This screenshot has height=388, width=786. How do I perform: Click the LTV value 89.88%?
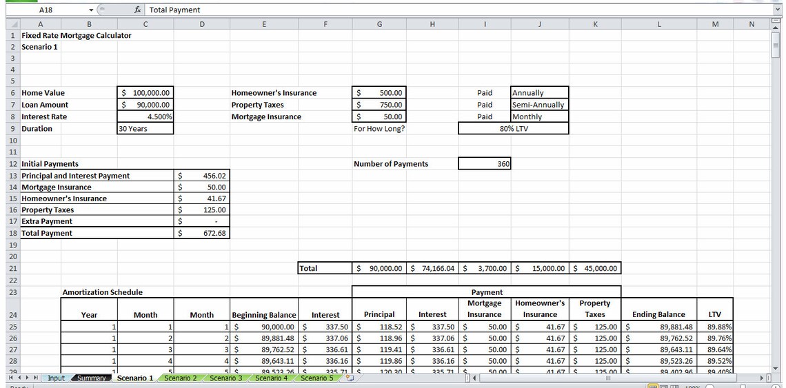715,327
